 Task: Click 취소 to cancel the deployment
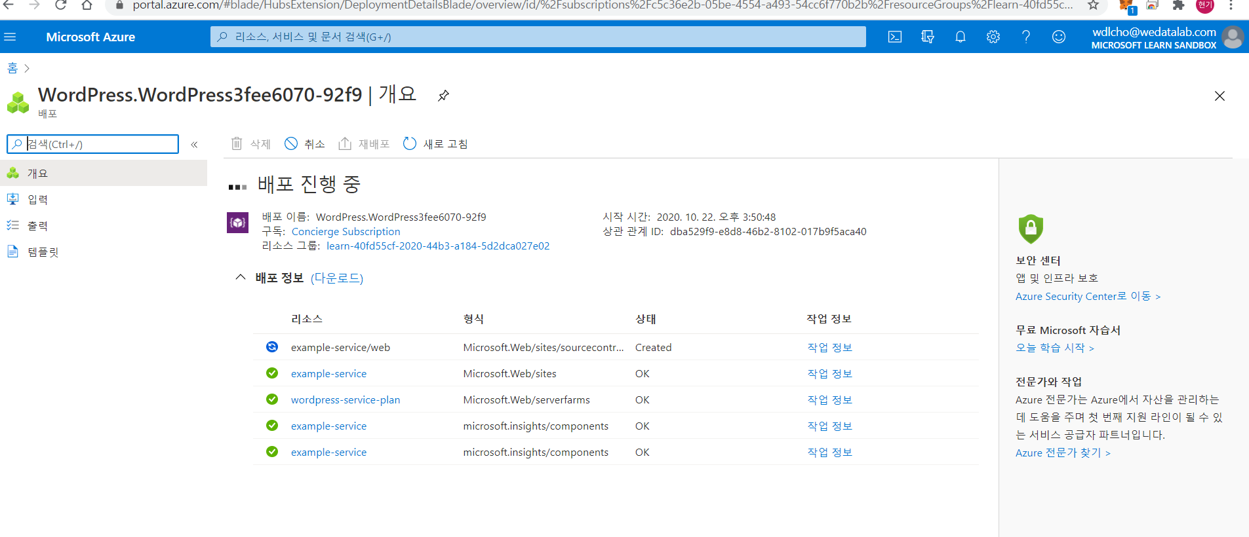coord(305,143)
